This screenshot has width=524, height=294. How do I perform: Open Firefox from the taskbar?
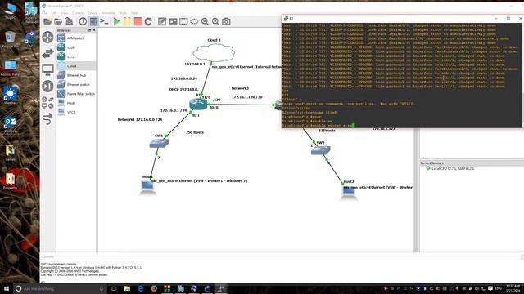pos(154,288)
